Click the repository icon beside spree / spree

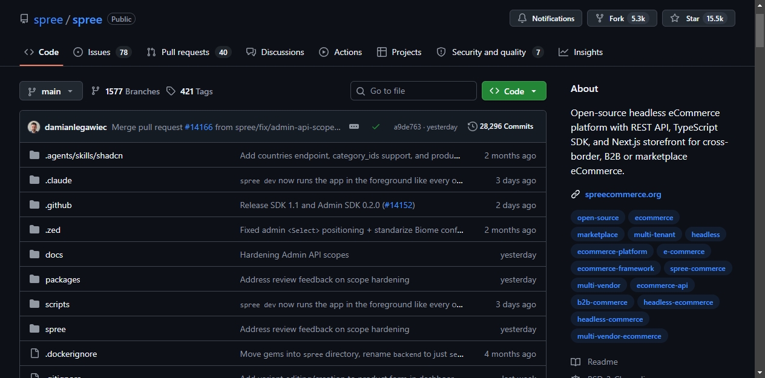click(24, 19)
